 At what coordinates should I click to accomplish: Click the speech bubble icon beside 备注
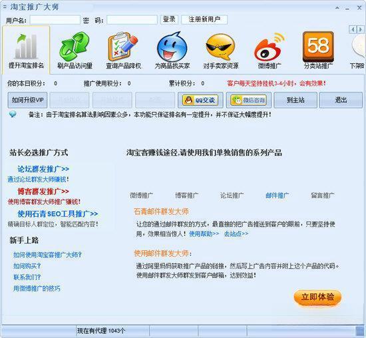[13, 114]
